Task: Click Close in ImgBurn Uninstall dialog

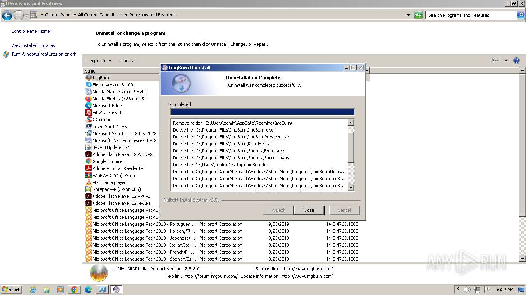Action: pos(309,210)
